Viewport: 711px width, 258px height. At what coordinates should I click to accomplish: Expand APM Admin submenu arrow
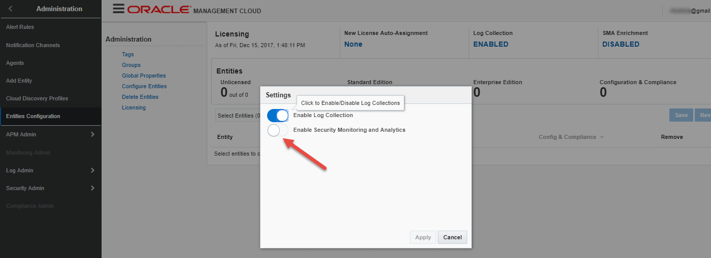[92, 134]
